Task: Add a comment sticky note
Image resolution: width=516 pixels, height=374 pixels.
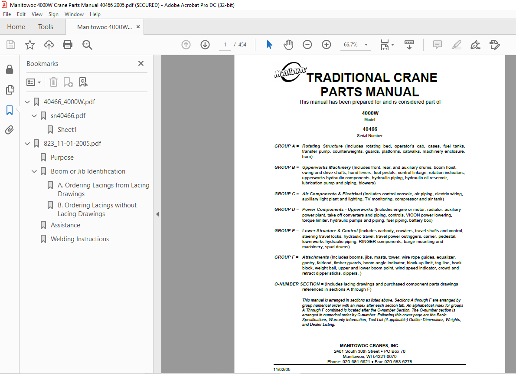Action: (438, 45)
